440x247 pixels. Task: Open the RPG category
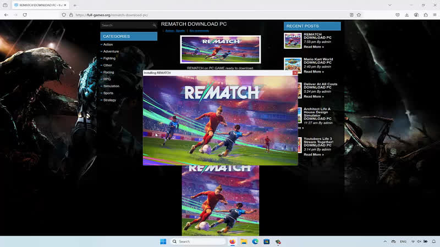tap(107, 79)
